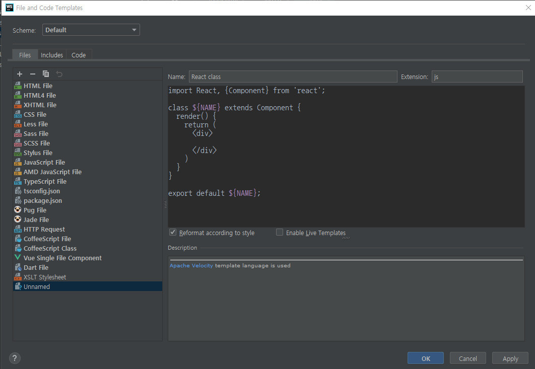Click the HTML File template icon
This screenshot has height=369, width=535.
(18, 86)
